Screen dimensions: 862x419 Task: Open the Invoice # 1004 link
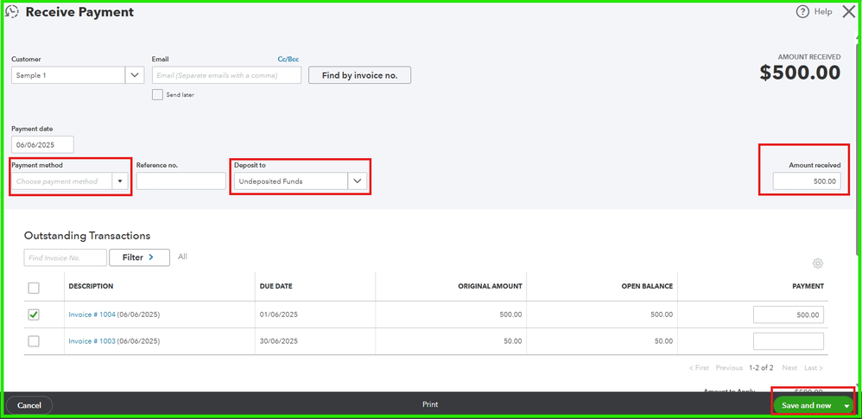coord(92,314)
